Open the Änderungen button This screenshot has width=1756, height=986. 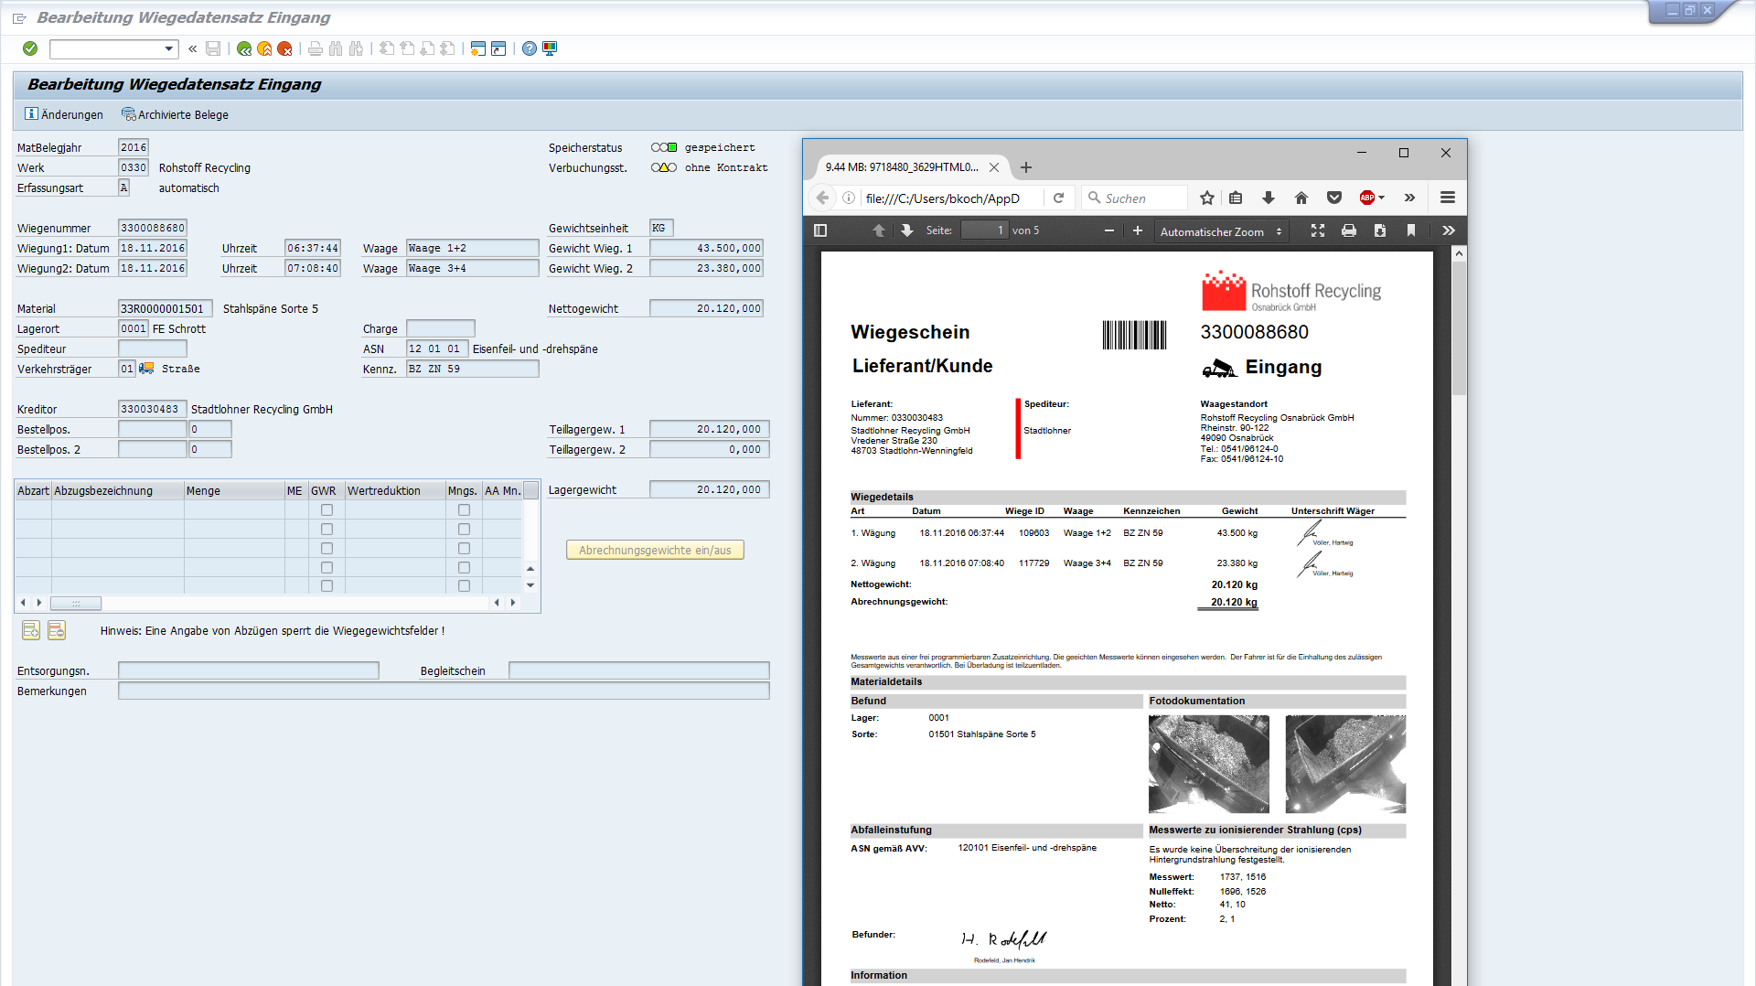point(64,114)
